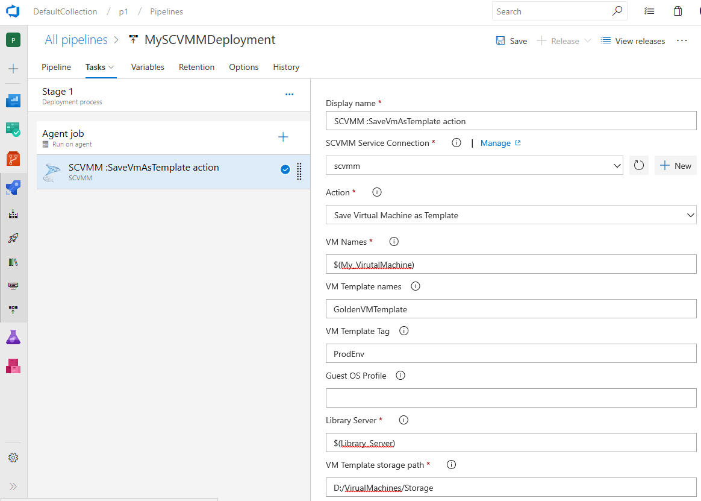This screenshot has width=701, height=501.
Task: Open the top-right more actions ellipsis
Action: tap(682, 40)
